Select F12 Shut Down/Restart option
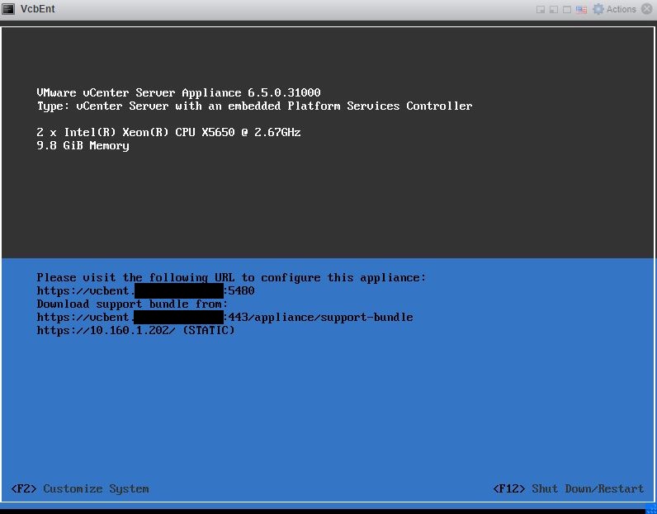Screen dimensions: 657x514 568,489
